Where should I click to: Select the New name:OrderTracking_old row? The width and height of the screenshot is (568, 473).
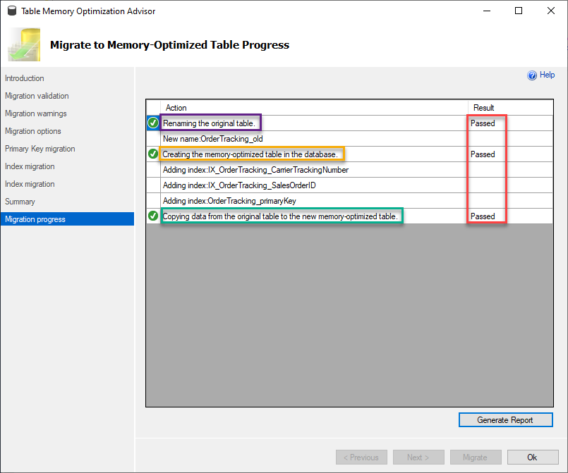pyautogui.click(x=349, y=139)
